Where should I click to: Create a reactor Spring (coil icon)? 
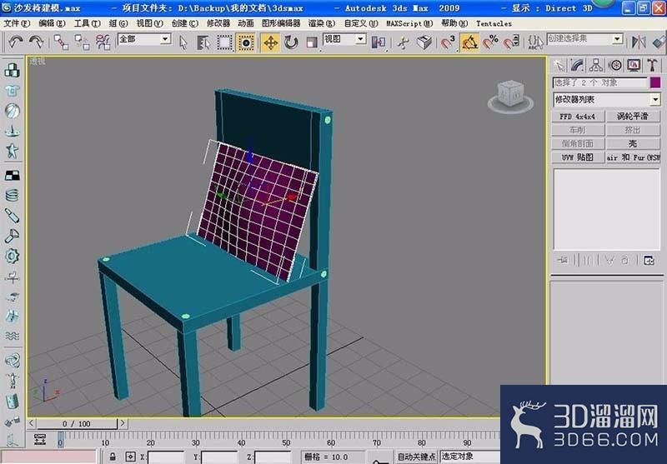coord(12,195)
